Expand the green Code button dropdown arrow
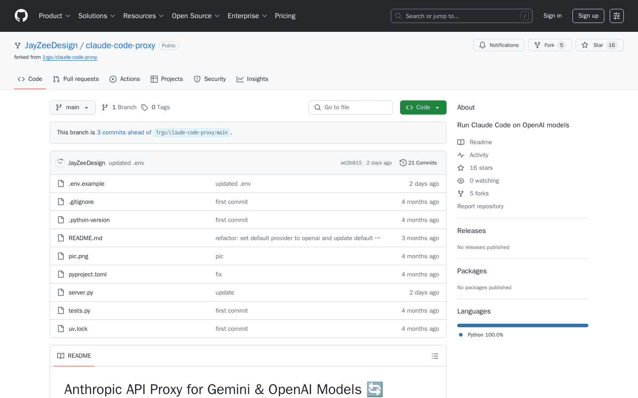The height and width of the screenshot is (398, 638). (x=438, y=107)
